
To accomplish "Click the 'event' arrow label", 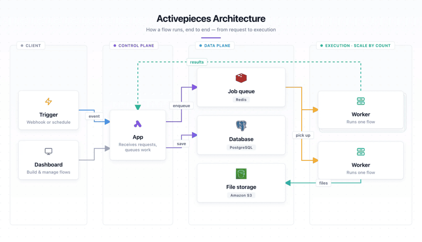I will click(94, 116).
